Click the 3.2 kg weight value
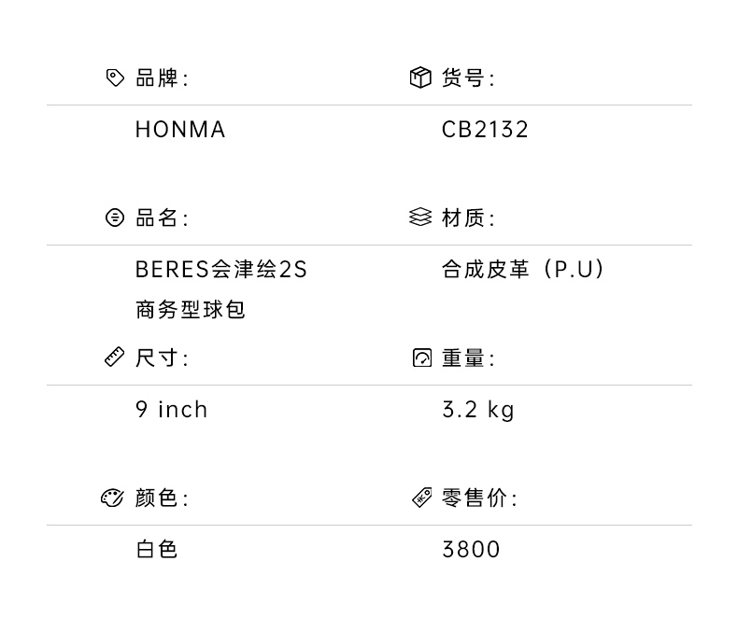 tap(477, 410)
